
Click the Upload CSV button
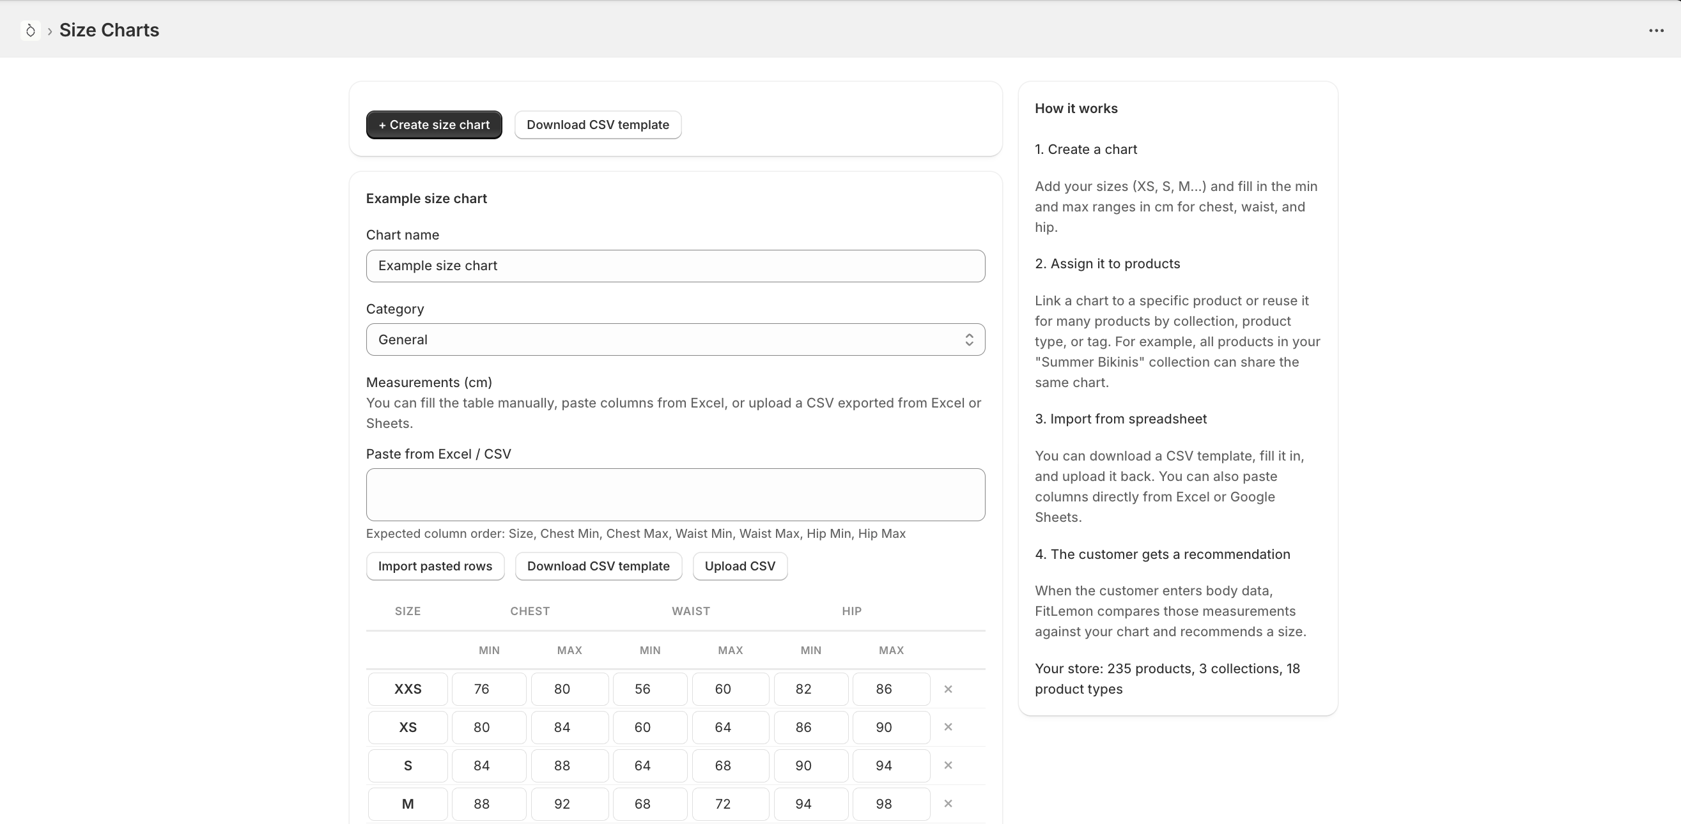pyautogui.click(x=740, y=566)
